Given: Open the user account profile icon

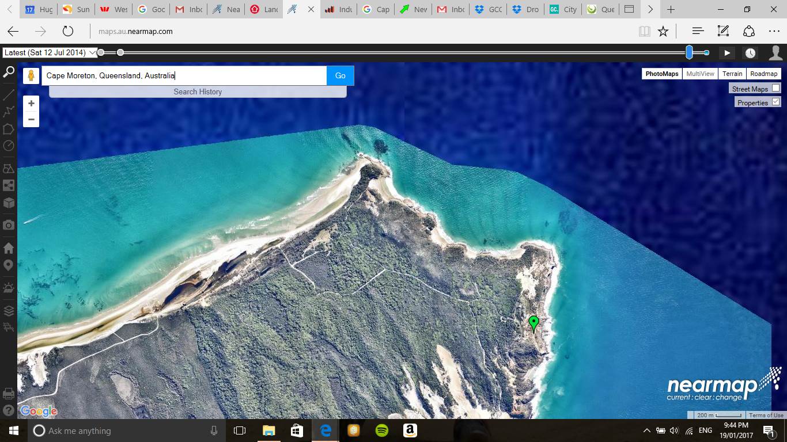Looking at the screenshot, I should [775, 53].
